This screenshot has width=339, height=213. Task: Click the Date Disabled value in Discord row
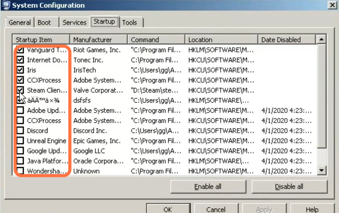[x=286, y=131]
